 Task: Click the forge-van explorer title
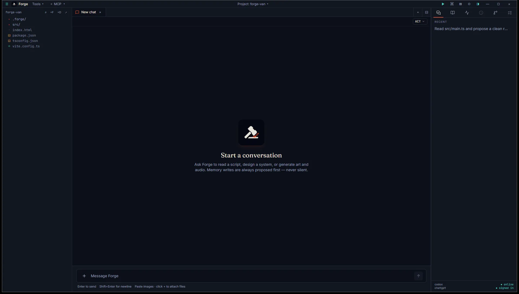pyautogui.click(x=14, y=12)
